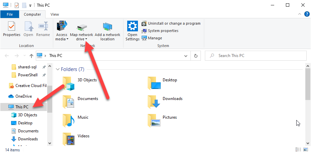Viewport: 311px width, 154px height.
Task: Click navigation pane scroll down arrow
Action: tap(50, 143)
